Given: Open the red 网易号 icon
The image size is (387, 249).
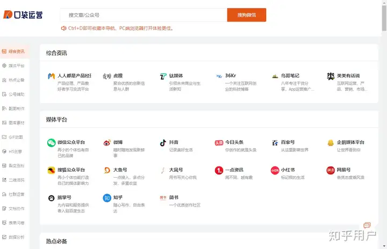Looking at the screenshot, I should tap(331, 170).
